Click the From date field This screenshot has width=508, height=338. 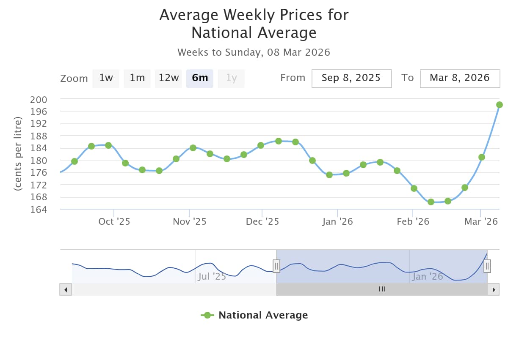(351, 78)
